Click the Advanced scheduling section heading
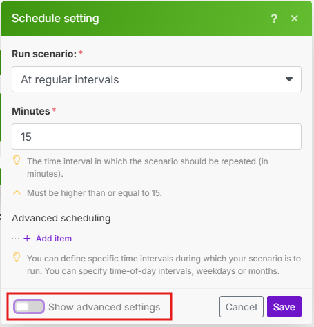 [61, 218]
